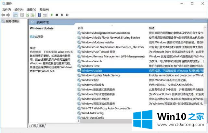Minimize the 服务 window
The width and height of the screenshot is (208, 133).
(182, 4)
